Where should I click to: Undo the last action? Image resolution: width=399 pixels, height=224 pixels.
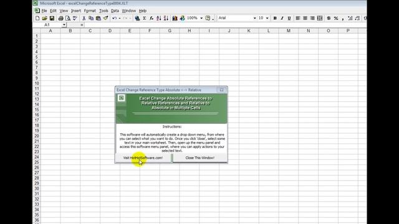pyautogui.click(x=115, y=18)
